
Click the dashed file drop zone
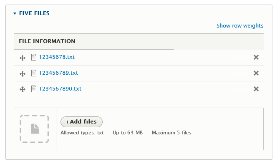[34, 129]
